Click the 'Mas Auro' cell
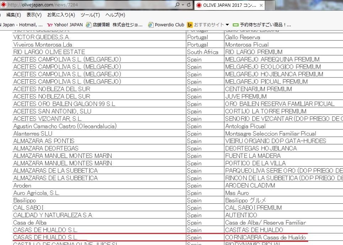The height and width of the screenshot is (245, 343). [284, 193]
